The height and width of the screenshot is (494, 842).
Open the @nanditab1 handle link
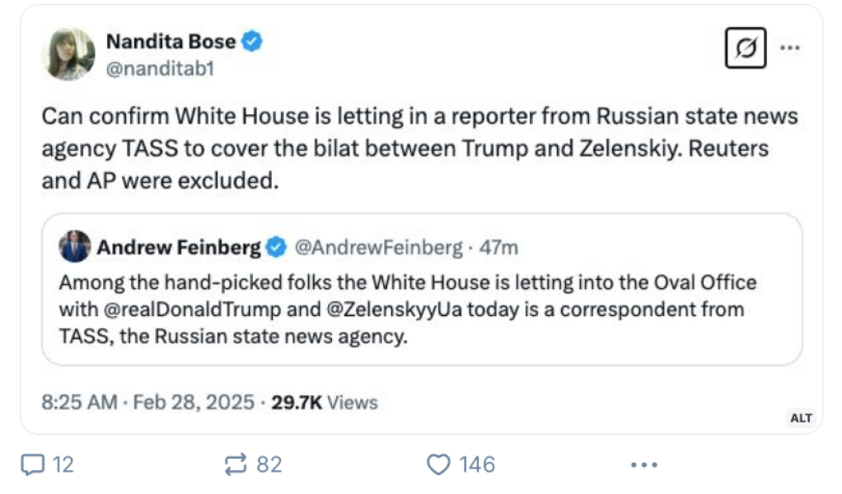[x=161, y=68]
